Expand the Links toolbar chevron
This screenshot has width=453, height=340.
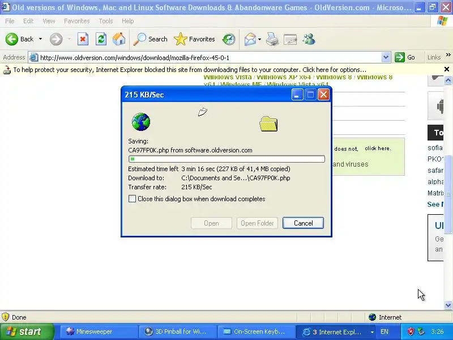pyautogui.click(x=448, y=54)
